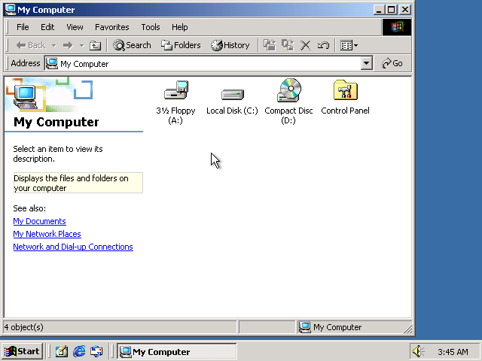Open the Search pane from toolbar
482x361 pixels.
click(x=132, y=45)
